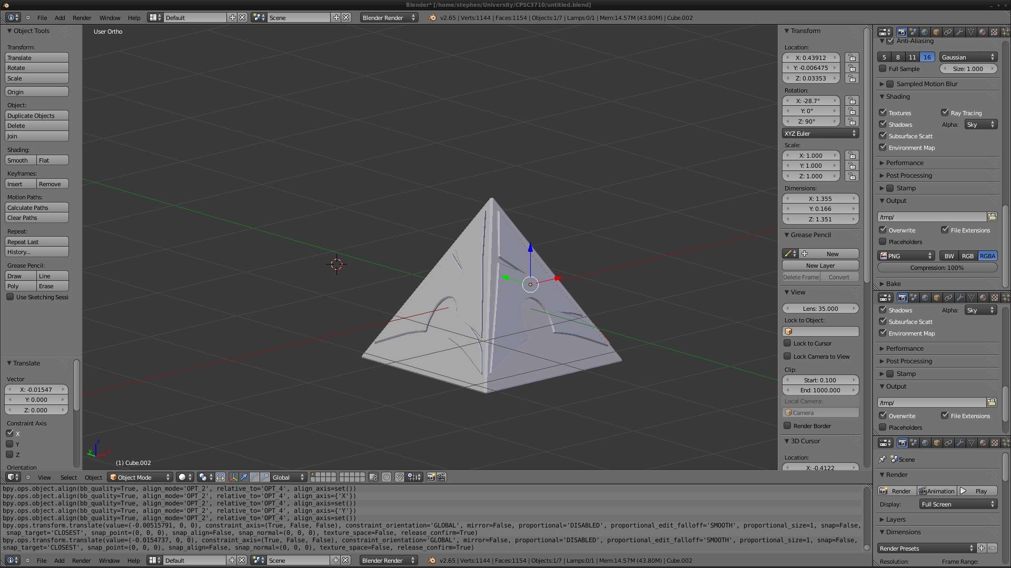Click the Duplicate Objects button

37,115
